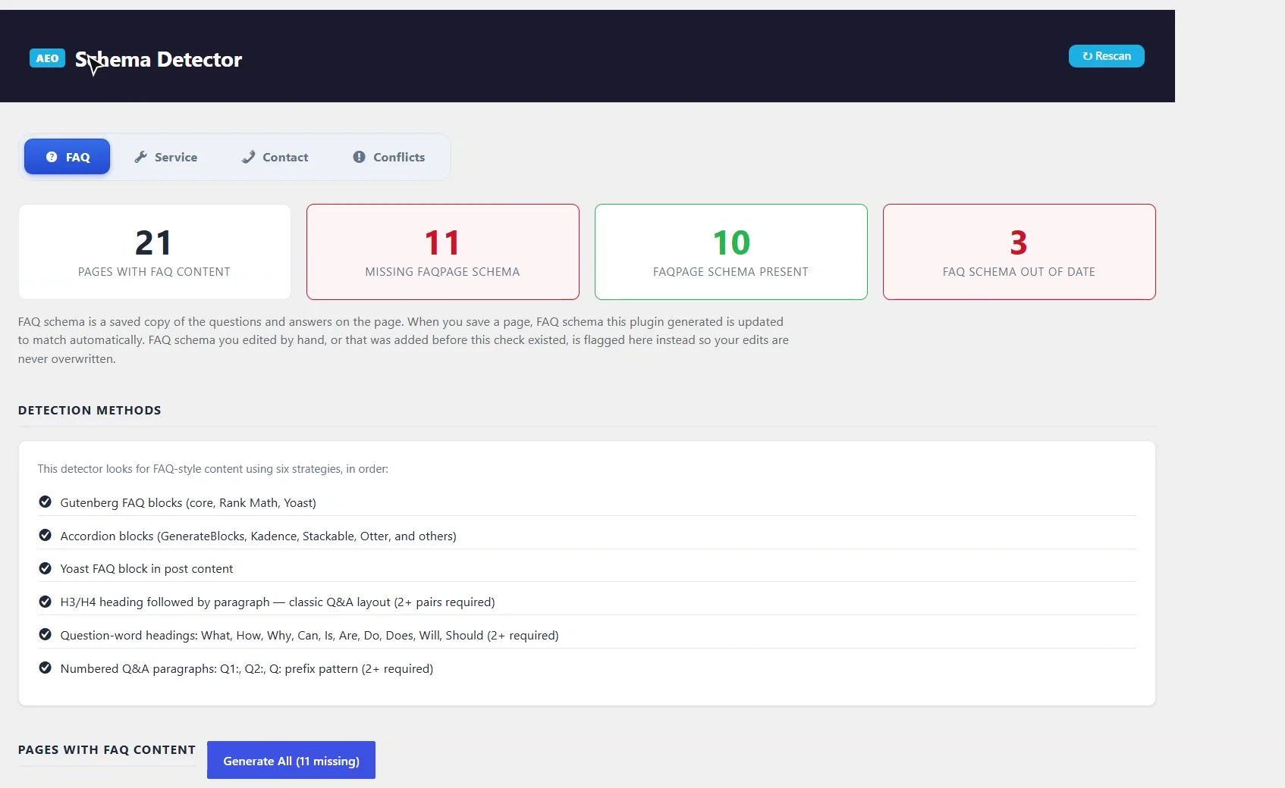
Task: Click the Detection Methods heading
Action: pos(90,410)
